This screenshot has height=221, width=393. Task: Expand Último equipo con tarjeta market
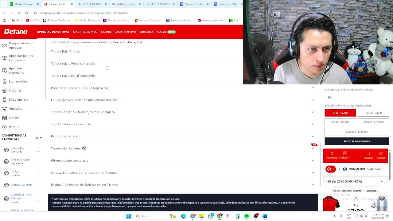click(x=183, y=161)
